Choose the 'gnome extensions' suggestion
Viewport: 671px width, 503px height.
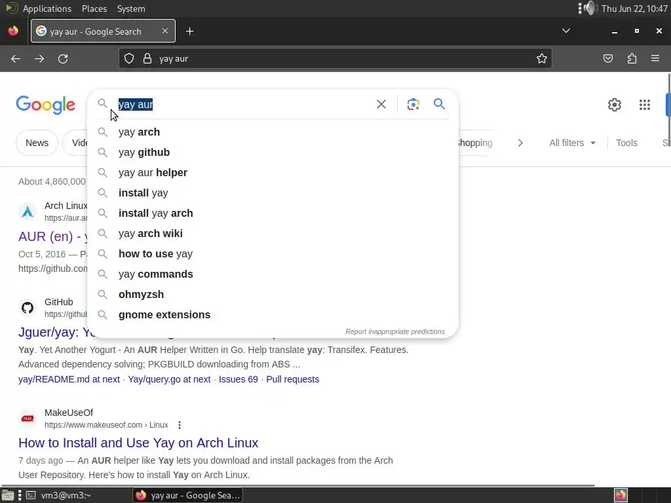[273, 315]
